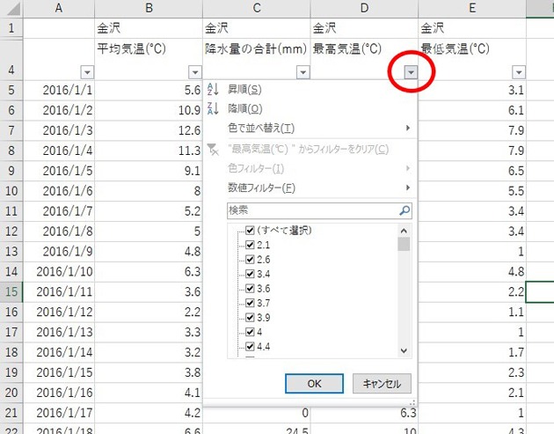Click the scroll-down arrow of the filter list

tap(404, 350)
